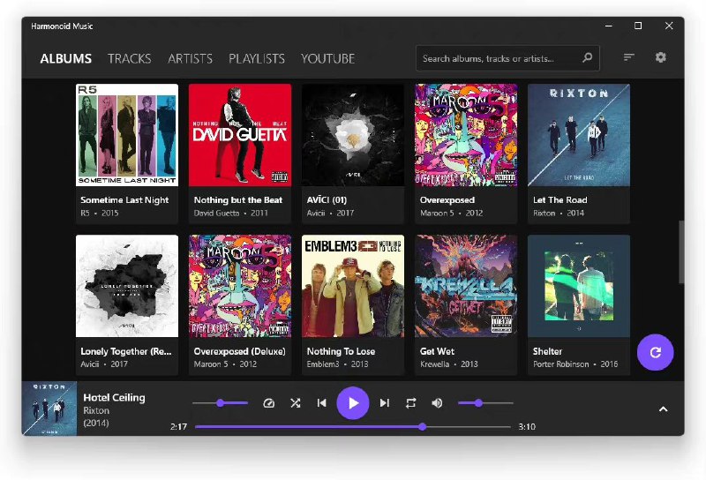Mute audio with speaker icon

[437, 403]
